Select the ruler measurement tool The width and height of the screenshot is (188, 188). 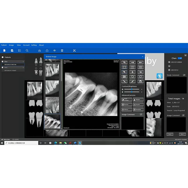point(124,81)
